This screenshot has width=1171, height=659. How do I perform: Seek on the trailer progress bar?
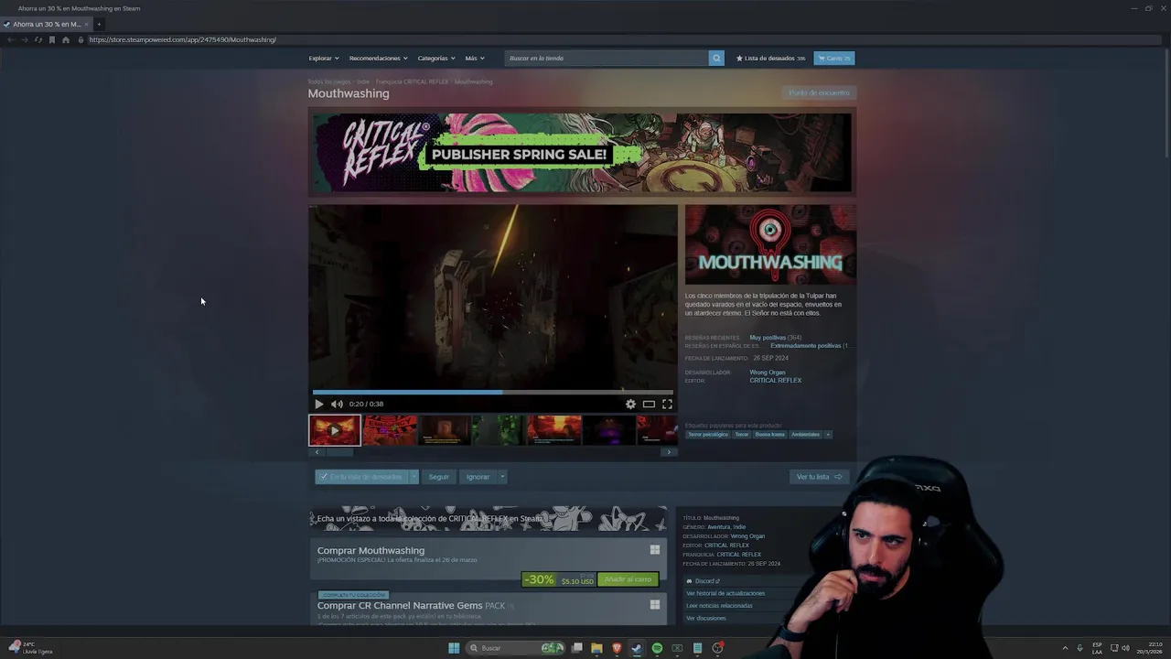(x=493, y=392)
